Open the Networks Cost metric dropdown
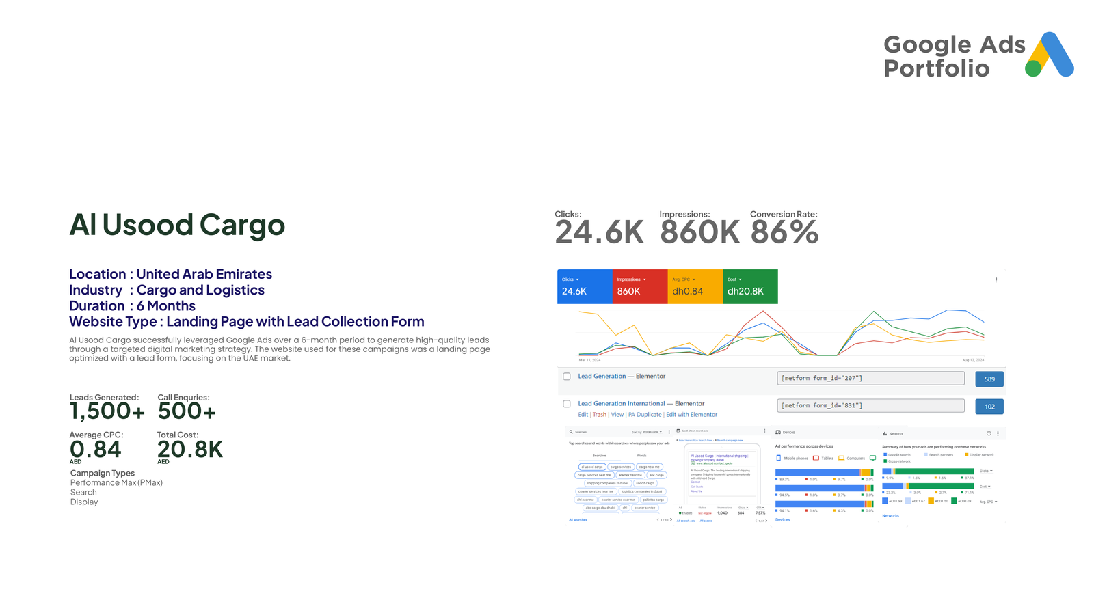 [x=985, y=487]
